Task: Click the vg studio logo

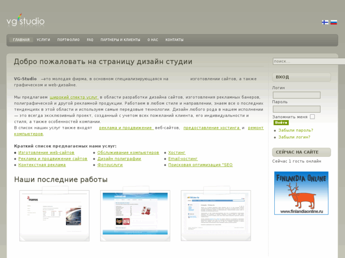Action: (x=26, y=20)
